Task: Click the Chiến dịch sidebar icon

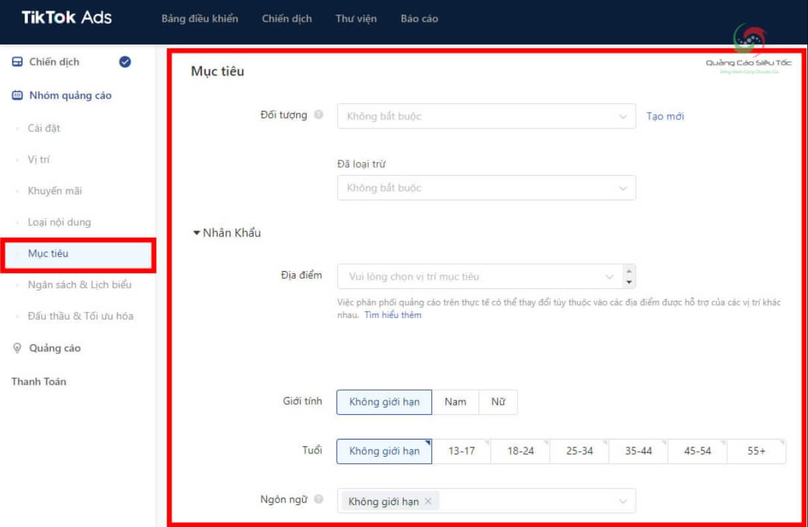Action: (x=17, y=62)
